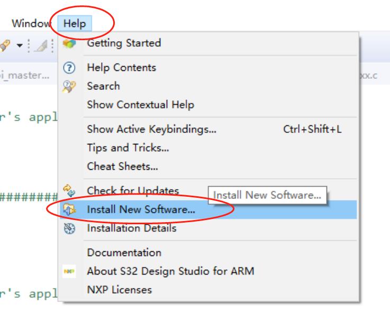This screenshot has width=390, height=320.
Task: Click the flashlight search toolbar icon
Action: coord(5,45)
